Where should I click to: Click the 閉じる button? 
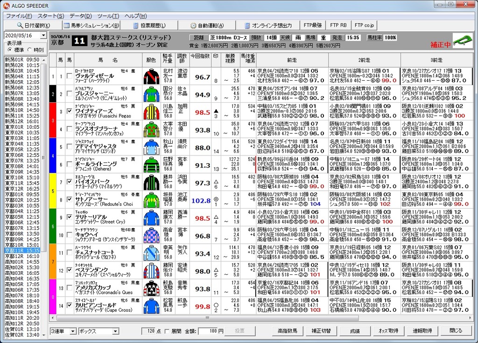pyautogui.click(x=456, y=331)
